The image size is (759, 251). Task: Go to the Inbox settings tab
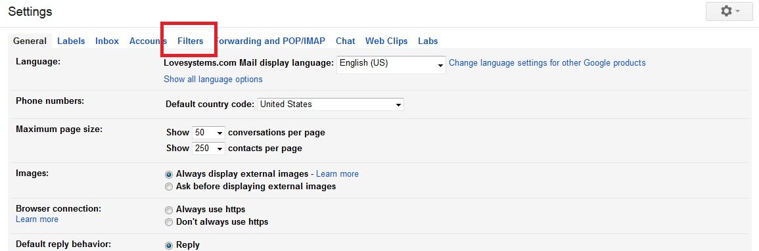107,41
